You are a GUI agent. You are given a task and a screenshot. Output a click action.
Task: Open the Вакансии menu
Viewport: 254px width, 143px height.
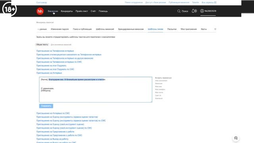click(x=53, y=11)
